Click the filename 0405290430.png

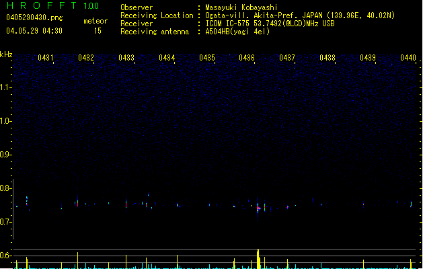[x=34, y=17]
